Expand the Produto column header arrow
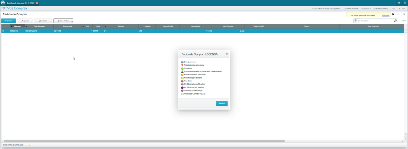The width and height of the screenshot is (408, 149). coord(105,27)
